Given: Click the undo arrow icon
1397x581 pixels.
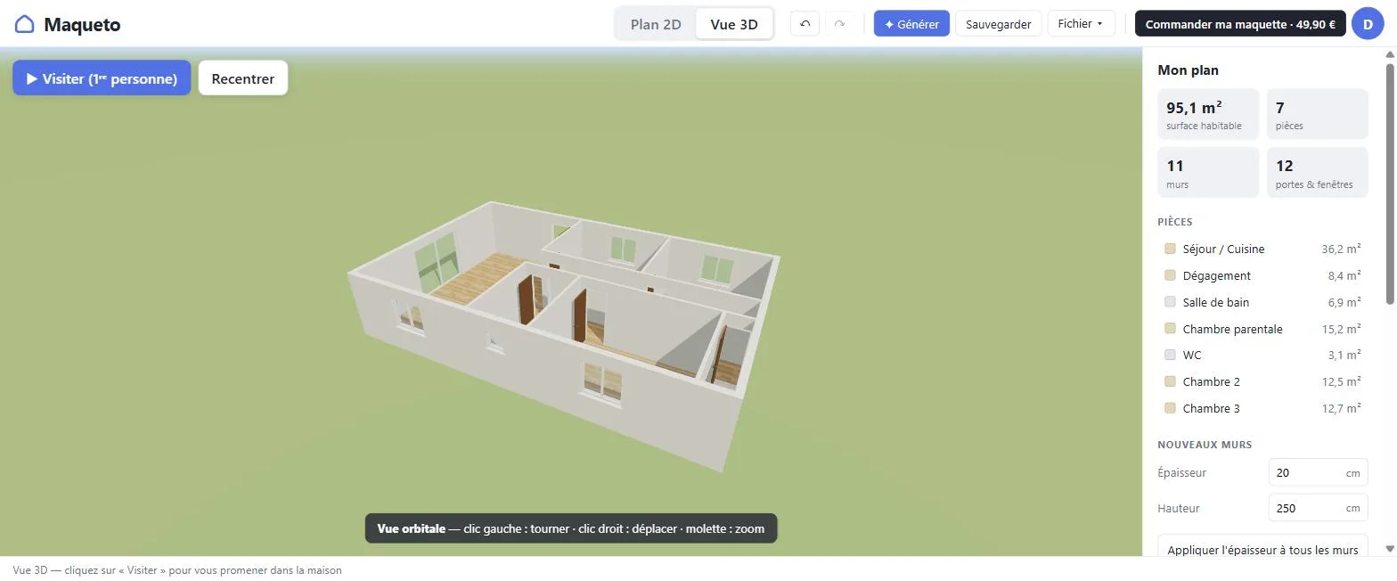Looking at the screenshot, I should pos(805,24).
